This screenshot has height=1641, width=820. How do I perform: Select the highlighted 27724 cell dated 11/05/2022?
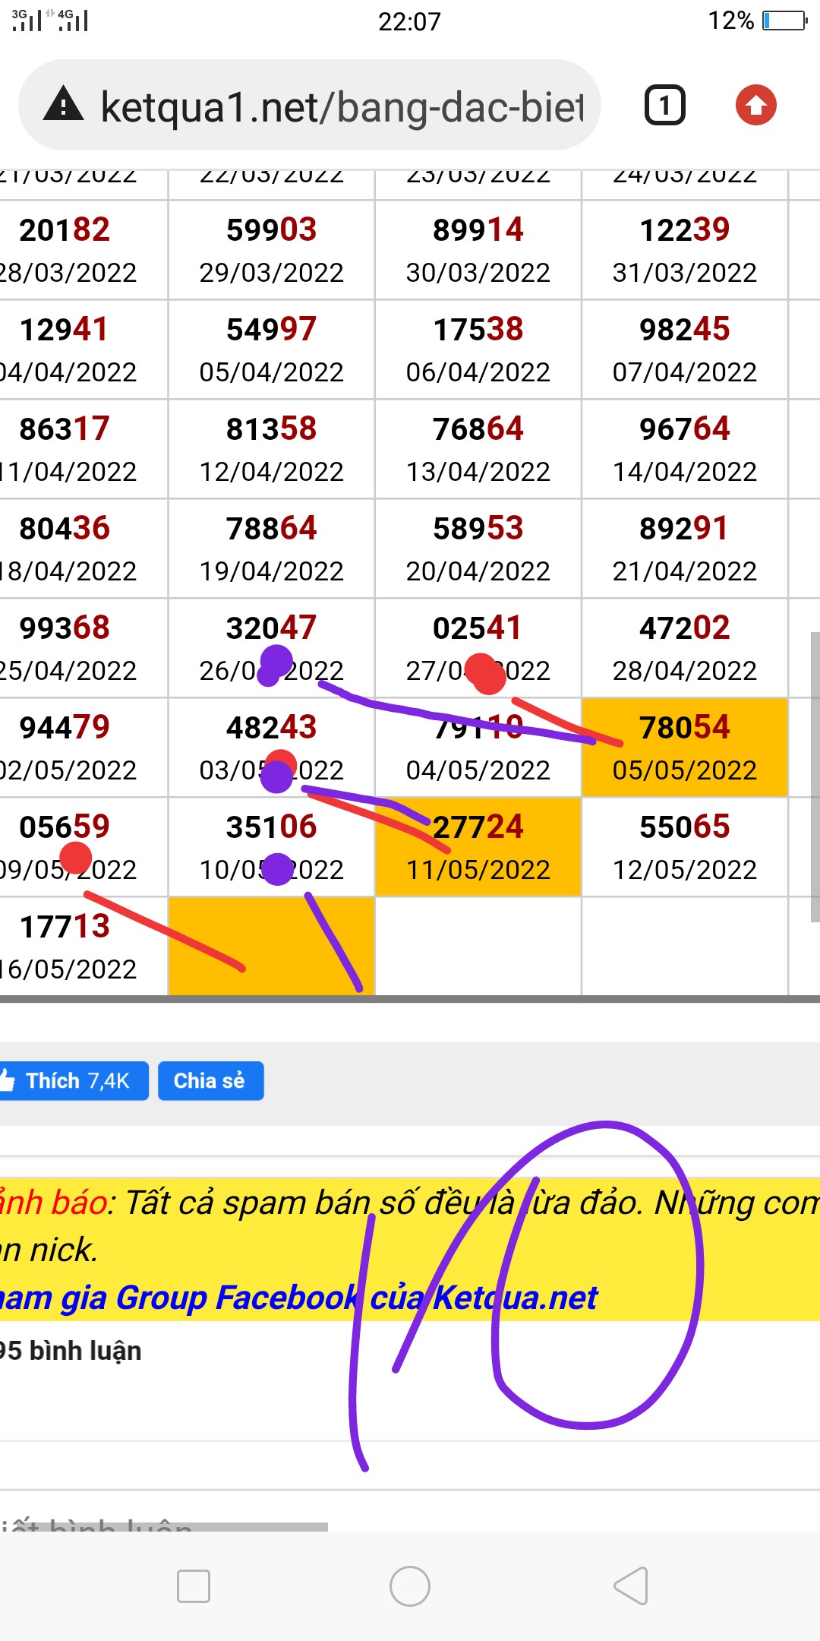(478, 847)
